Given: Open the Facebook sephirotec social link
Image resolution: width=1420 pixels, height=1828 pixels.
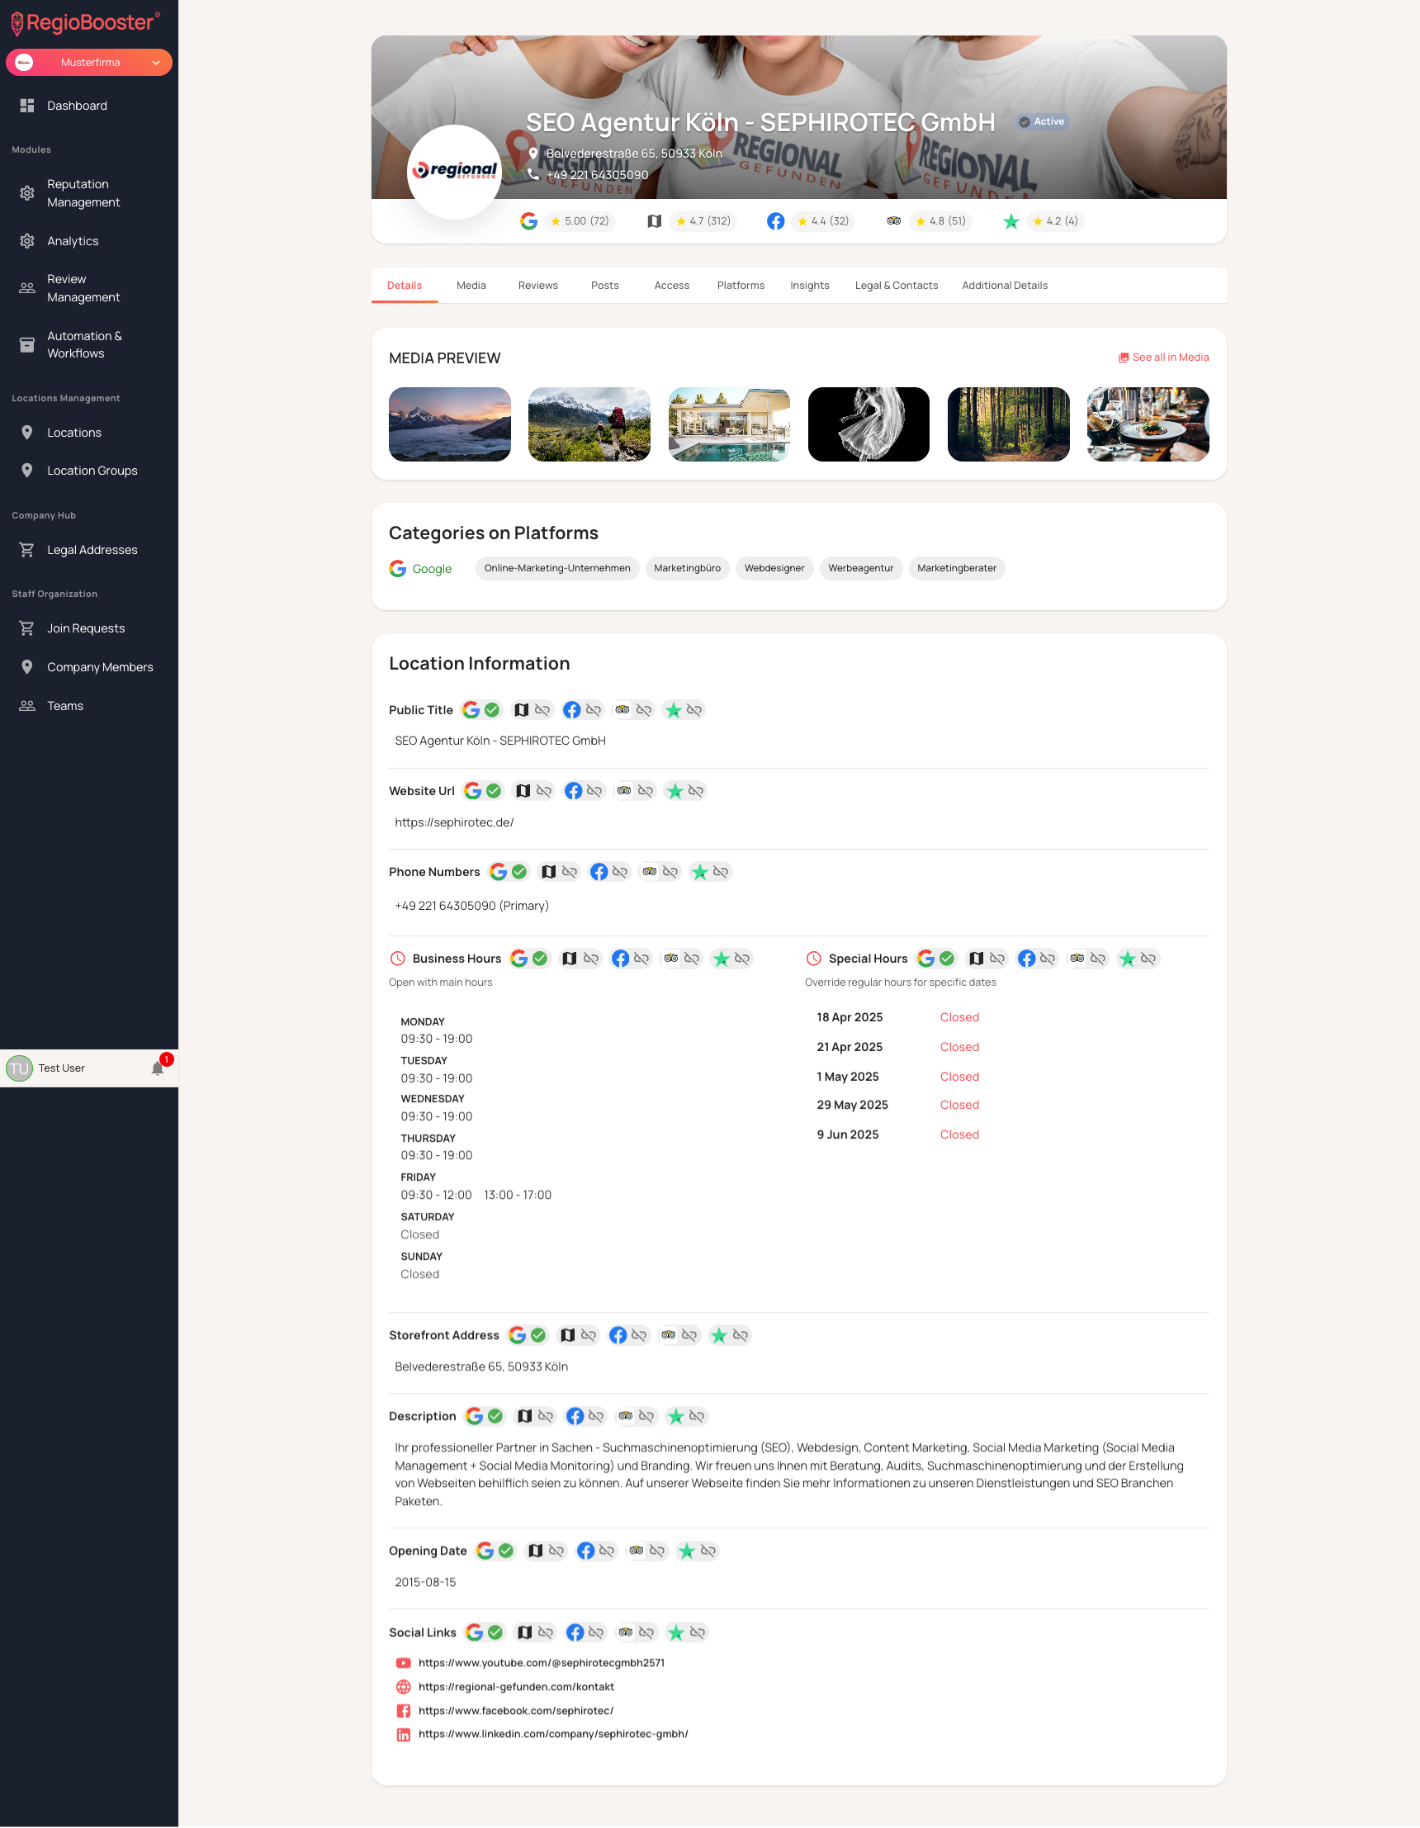Looking at the screenshot, I should pyautogui.click(x=515, y=1712).
